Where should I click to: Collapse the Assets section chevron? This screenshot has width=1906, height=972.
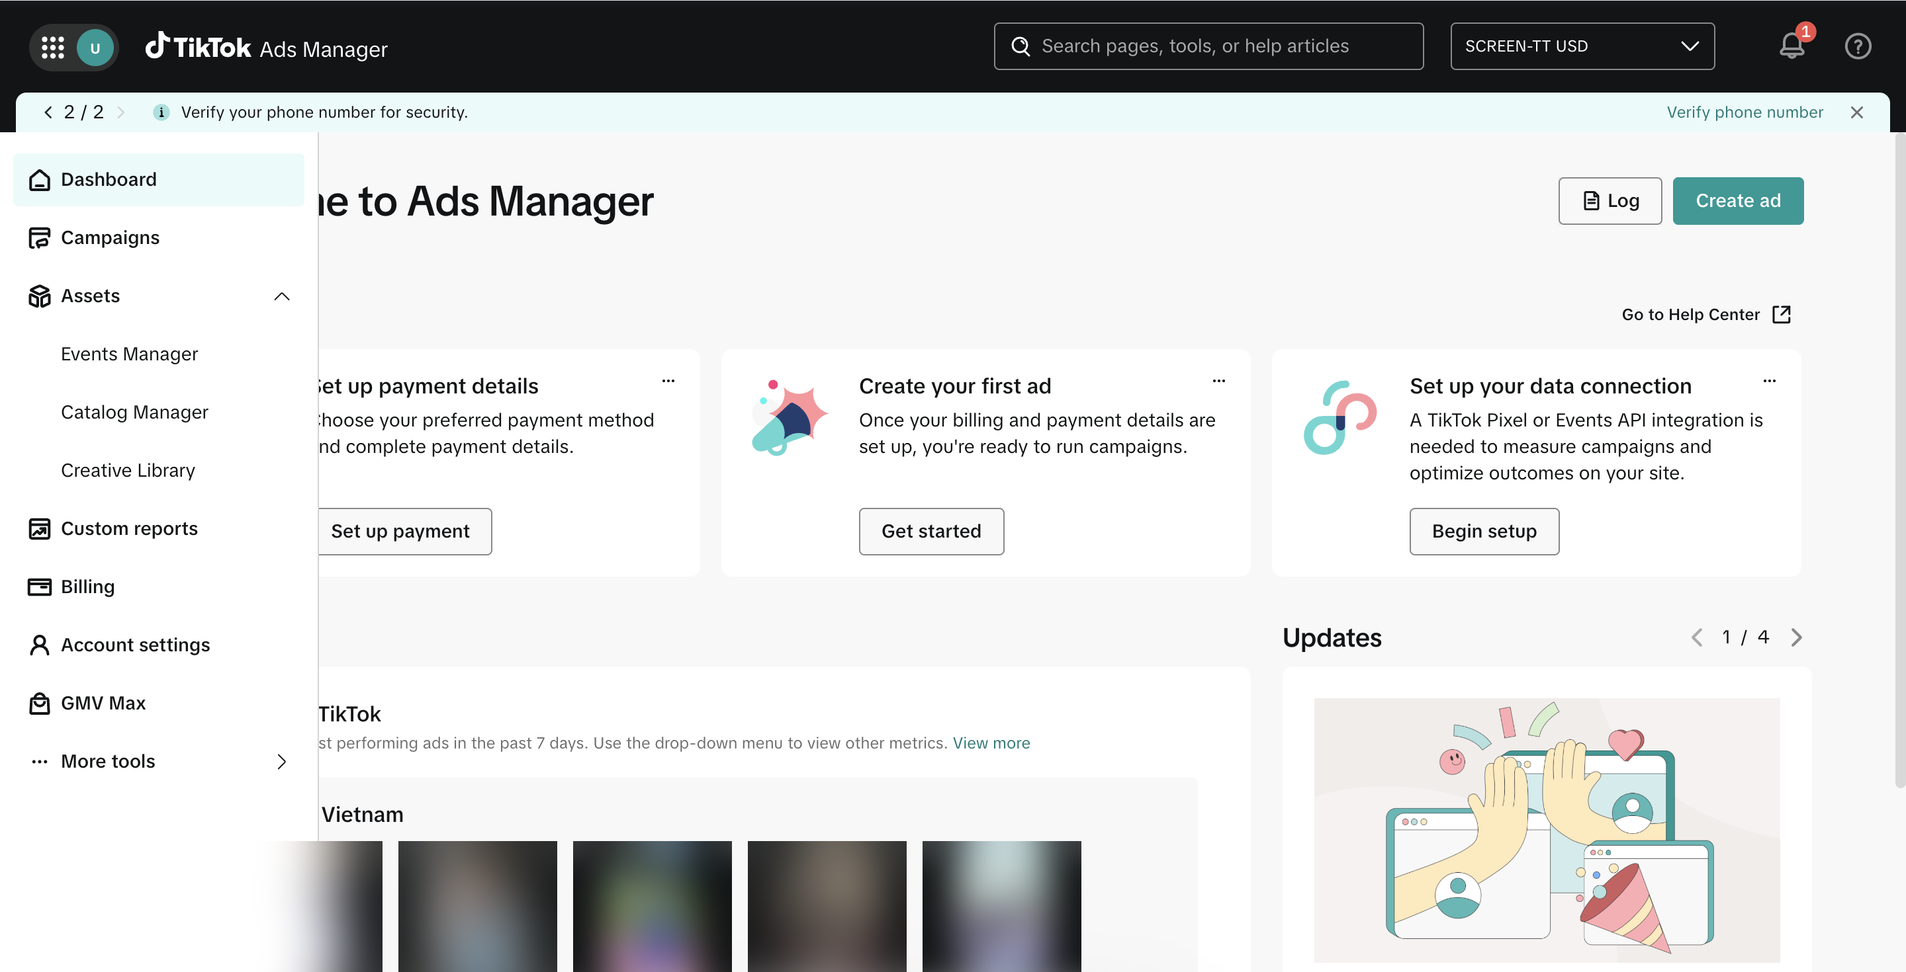click(281, 296)
